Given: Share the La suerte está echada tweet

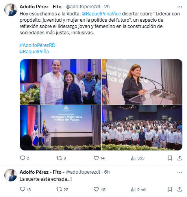Looking at the screenshot, I should pyautogui.click(x=180, y=189).
